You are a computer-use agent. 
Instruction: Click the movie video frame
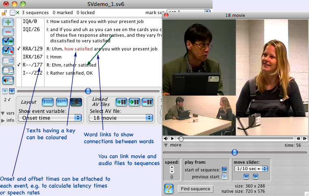pos(236,77)
